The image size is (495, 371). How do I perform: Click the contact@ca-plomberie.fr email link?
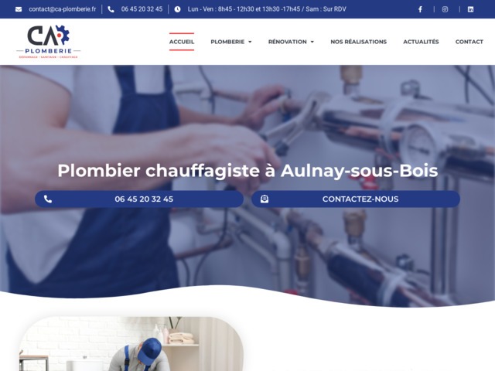click(62, 9)
